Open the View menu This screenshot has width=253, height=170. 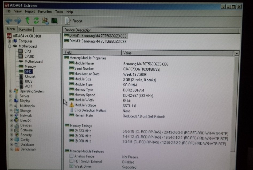pos(18,11)
